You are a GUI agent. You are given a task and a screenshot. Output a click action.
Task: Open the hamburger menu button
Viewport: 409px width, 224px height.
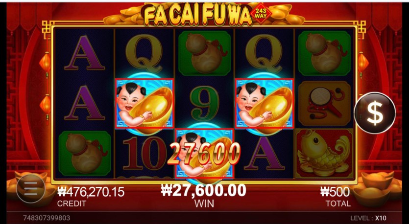coord(31,189)
